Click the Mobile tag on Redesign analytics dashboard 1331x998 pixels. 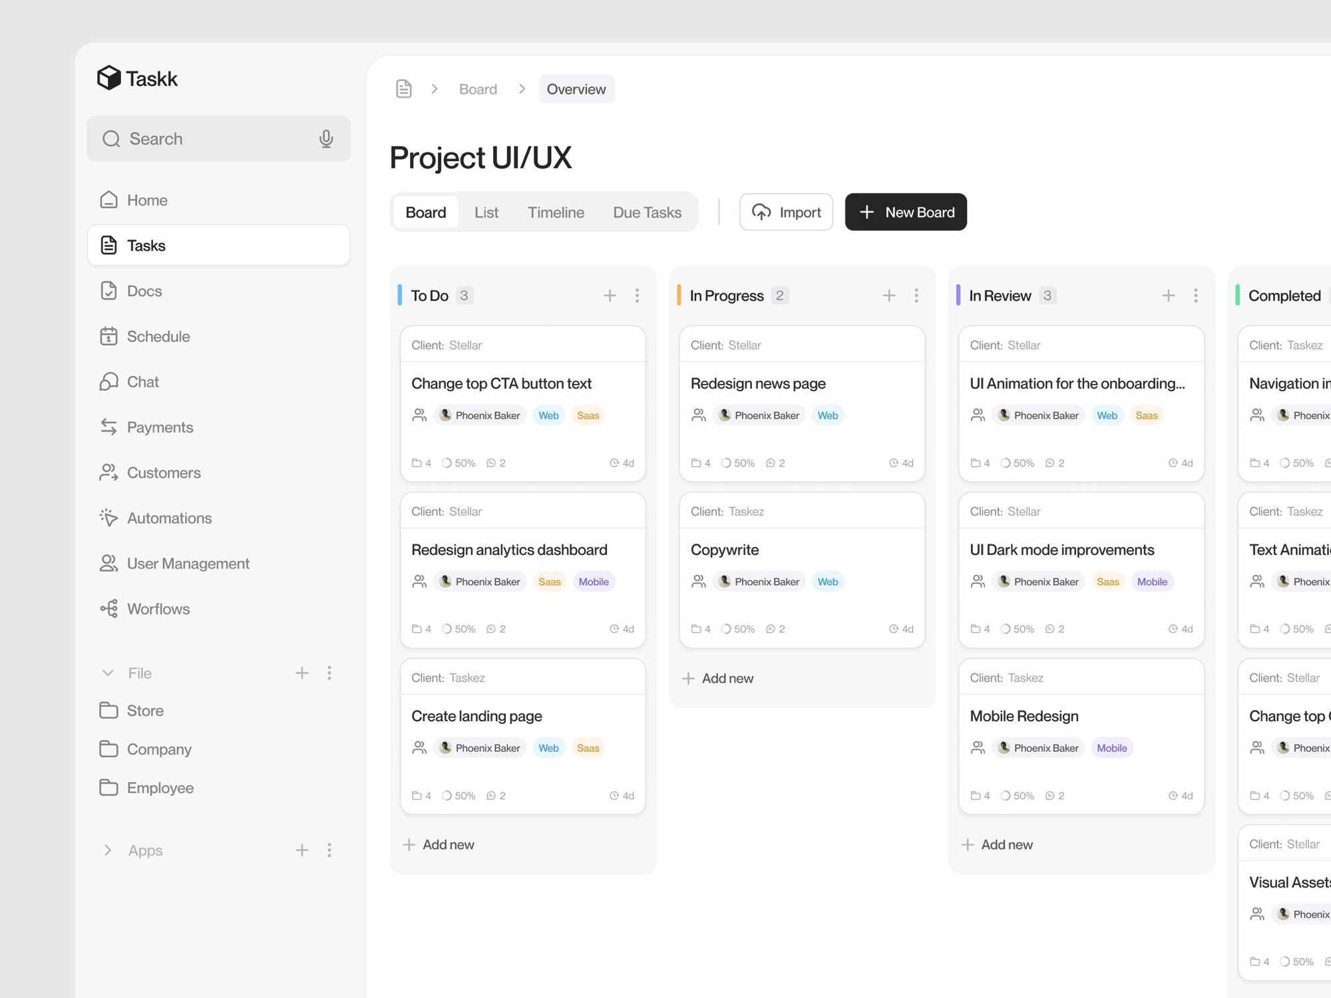point(594,582)
